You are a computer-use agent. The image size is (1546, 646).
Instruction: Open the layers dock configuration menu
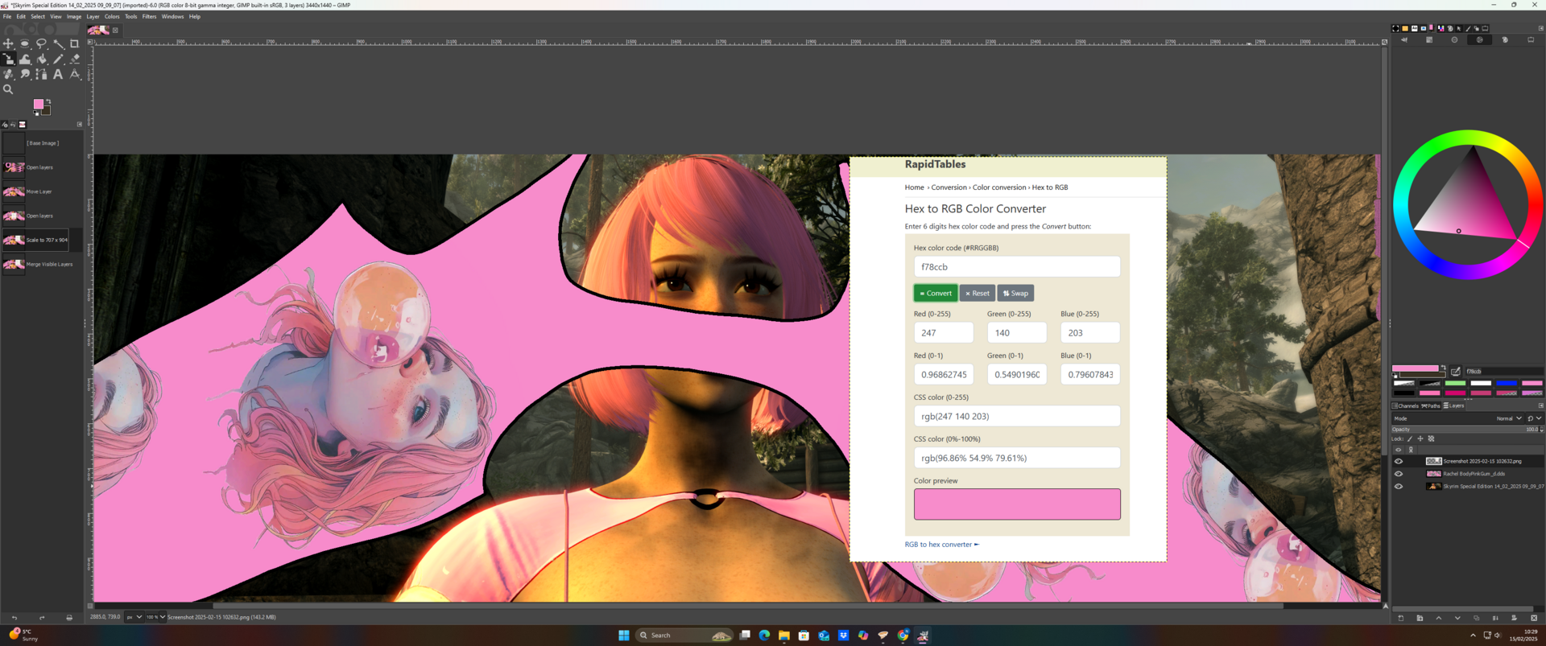[1541, 405]
